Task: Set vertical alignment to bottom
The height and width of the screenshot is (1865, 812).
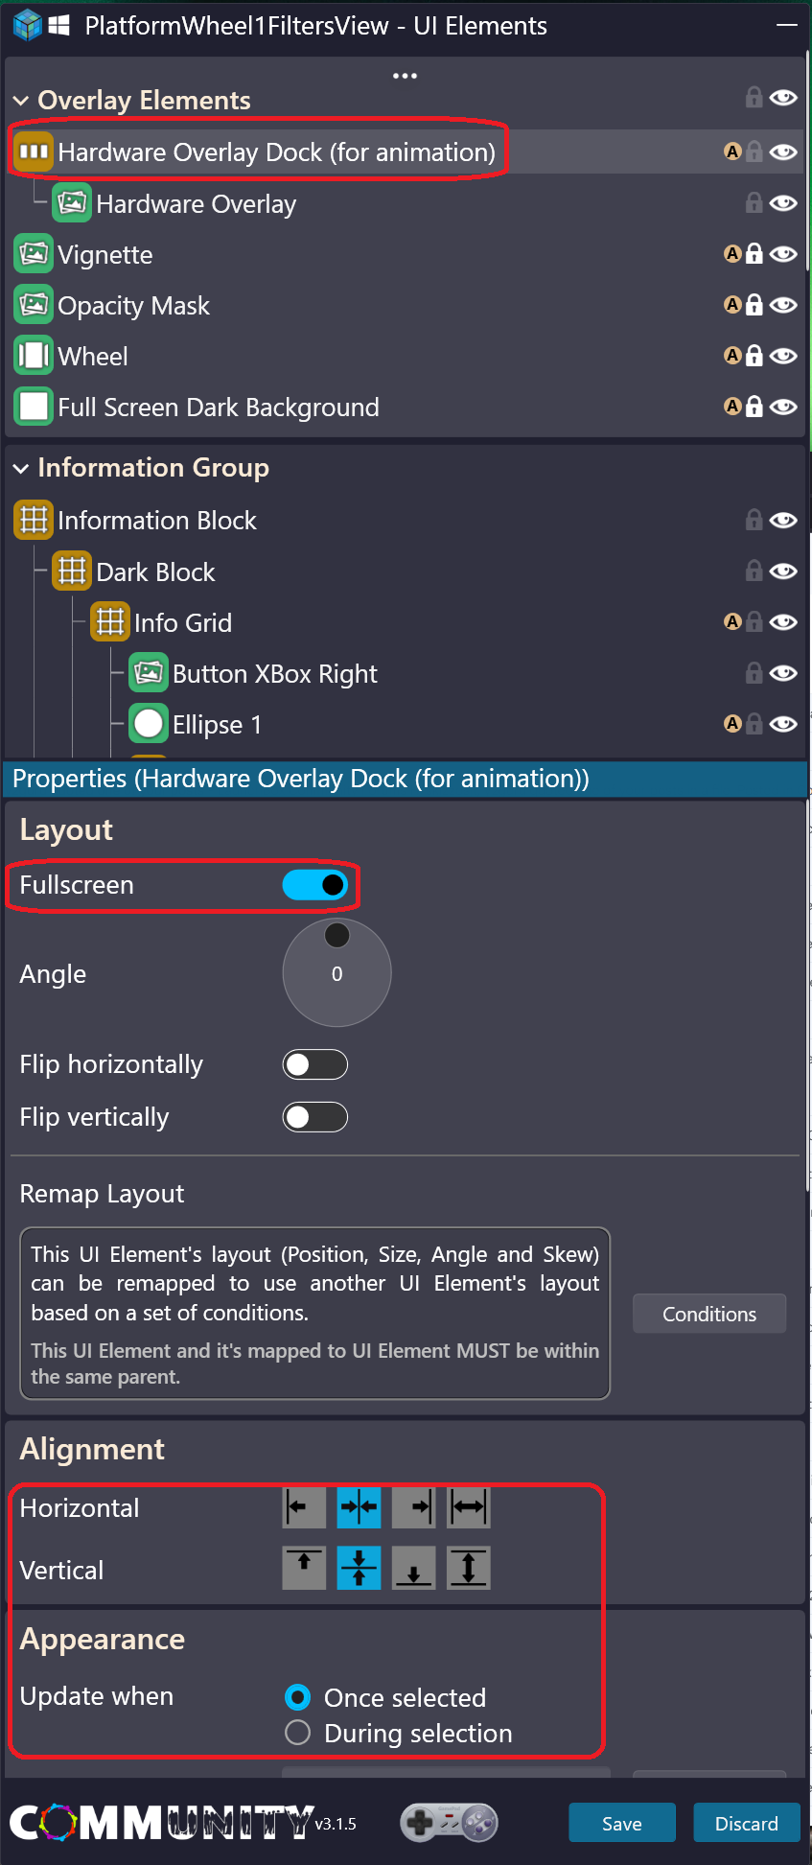Action: point(413,1568)
